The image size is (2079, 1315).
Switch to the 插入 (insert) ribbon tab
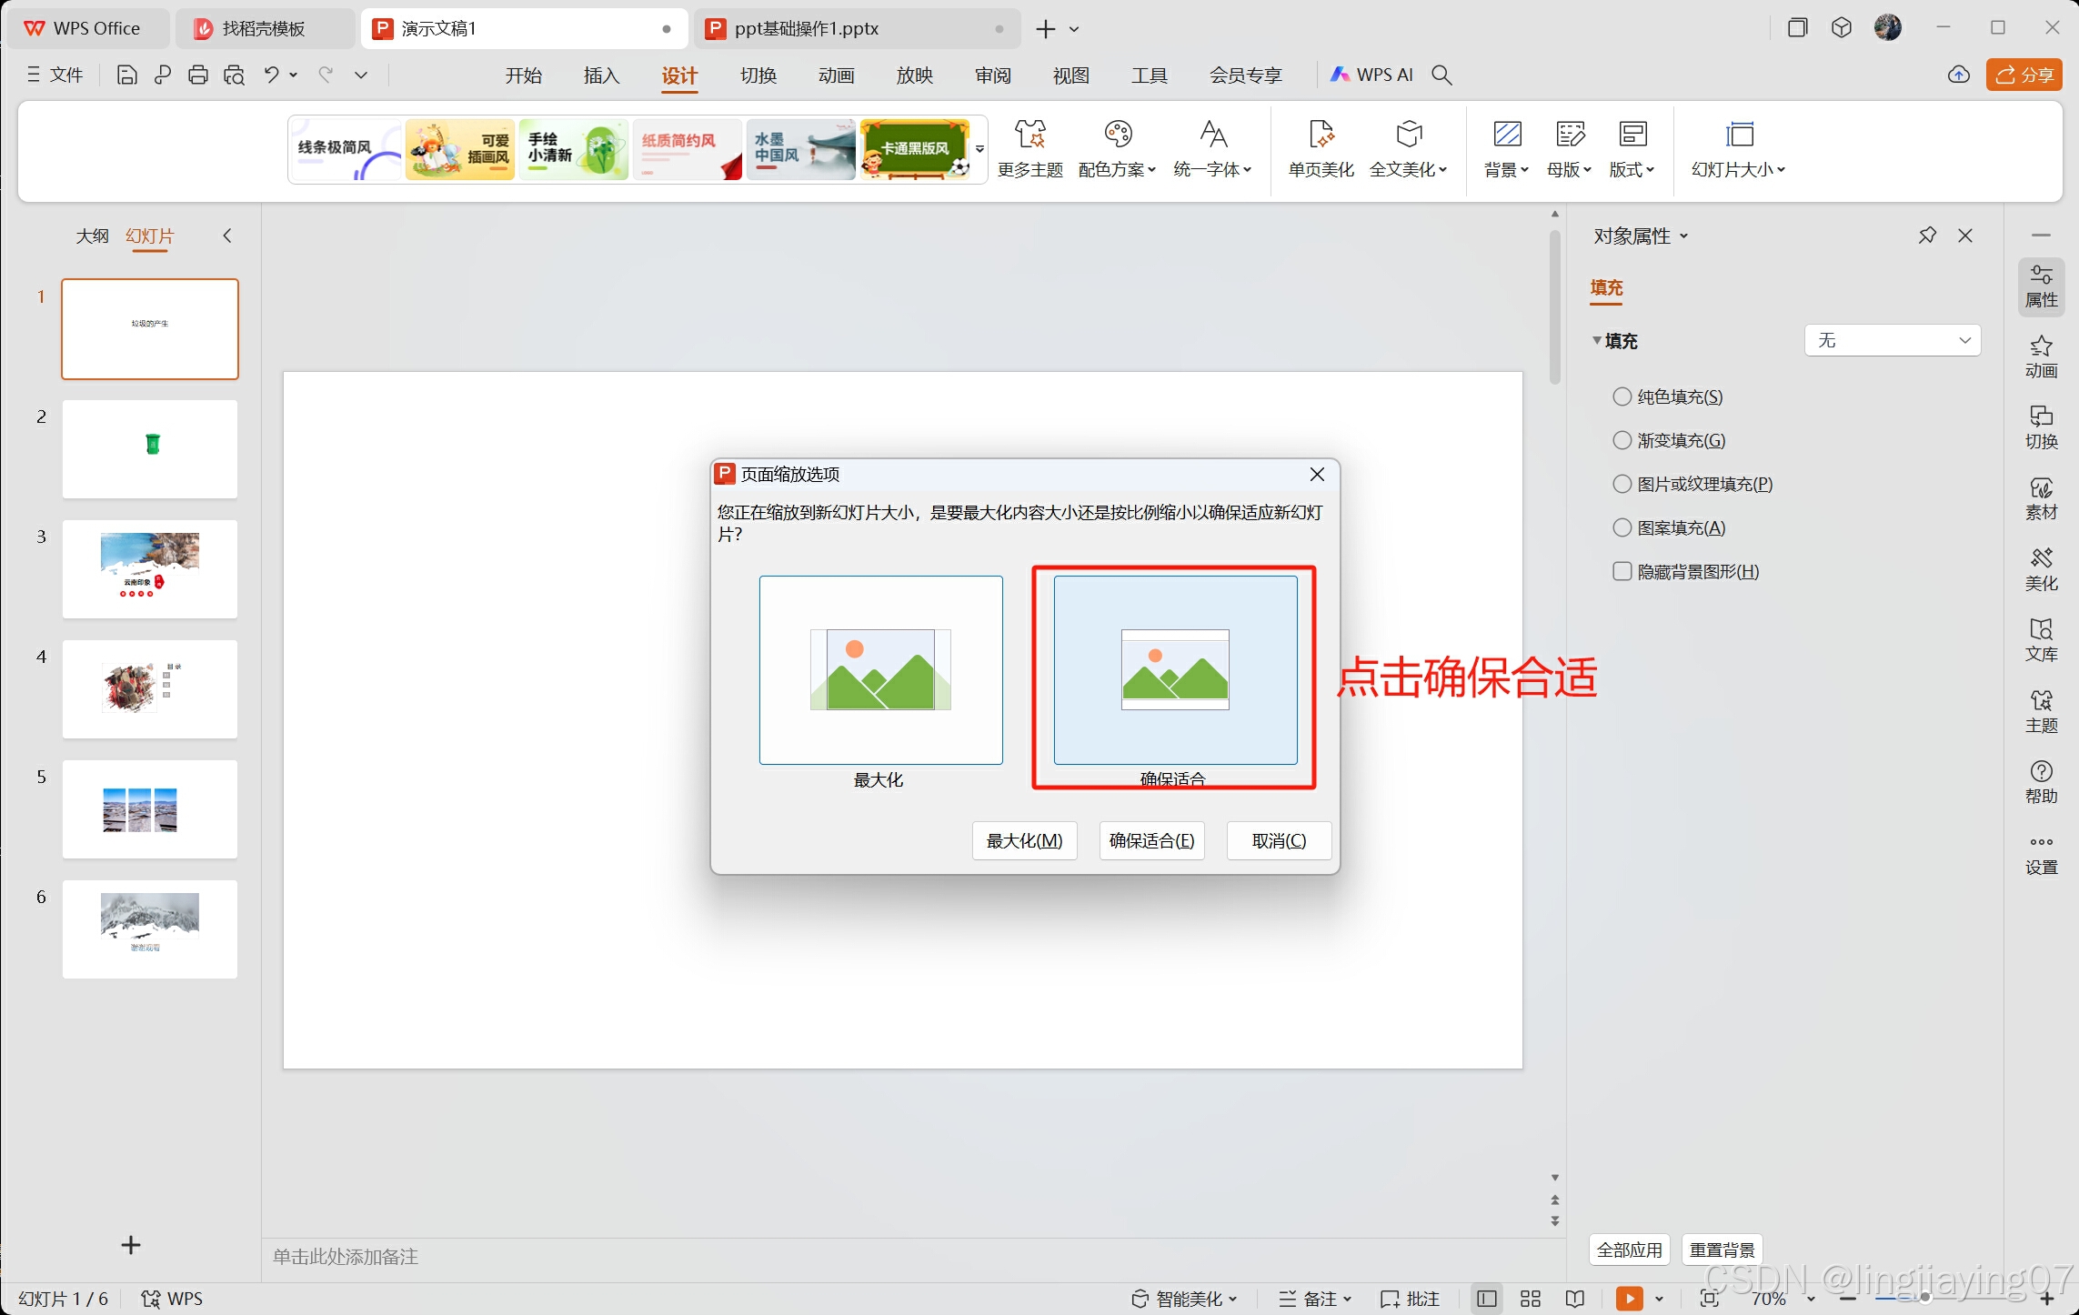[601, 75]
